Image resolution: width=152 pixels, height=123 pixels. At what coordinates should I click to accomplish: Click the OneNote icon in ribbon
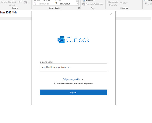tap(84, 4)
